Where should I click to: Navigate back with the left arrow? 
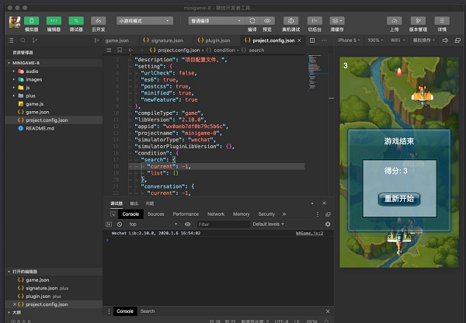130,50
